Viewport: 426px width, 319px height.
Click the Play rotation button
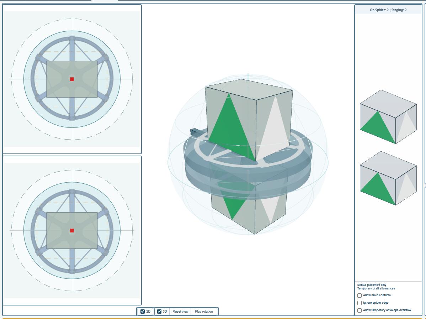204,312
